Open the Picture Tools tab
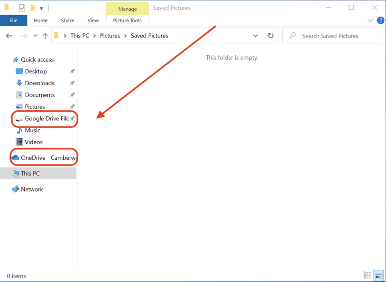 [x=127, y=20]
